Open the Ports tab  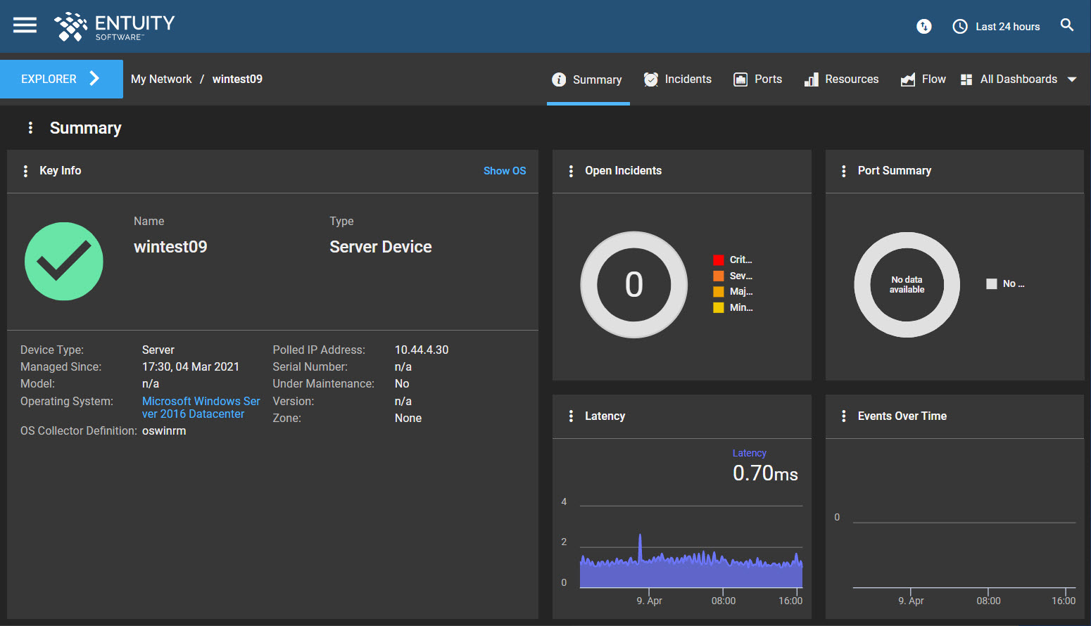click(758, 79)
